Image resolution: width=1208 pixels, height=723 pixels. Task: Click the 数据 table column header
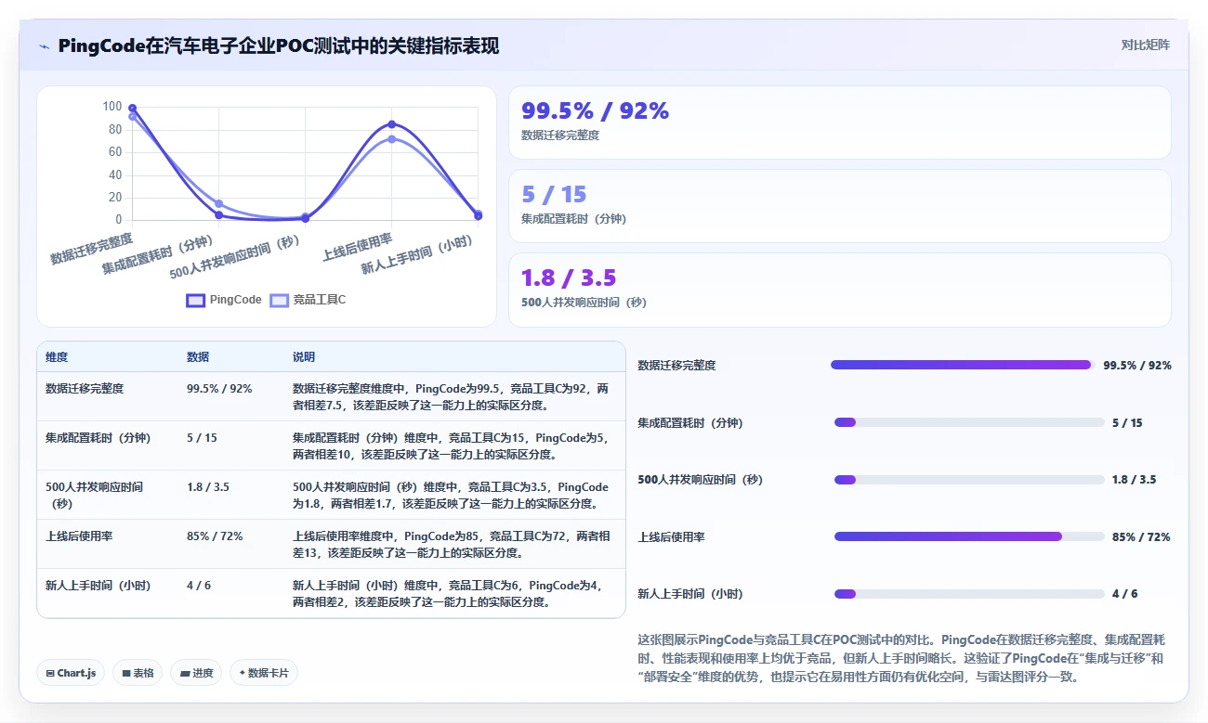tap(198, 357)
